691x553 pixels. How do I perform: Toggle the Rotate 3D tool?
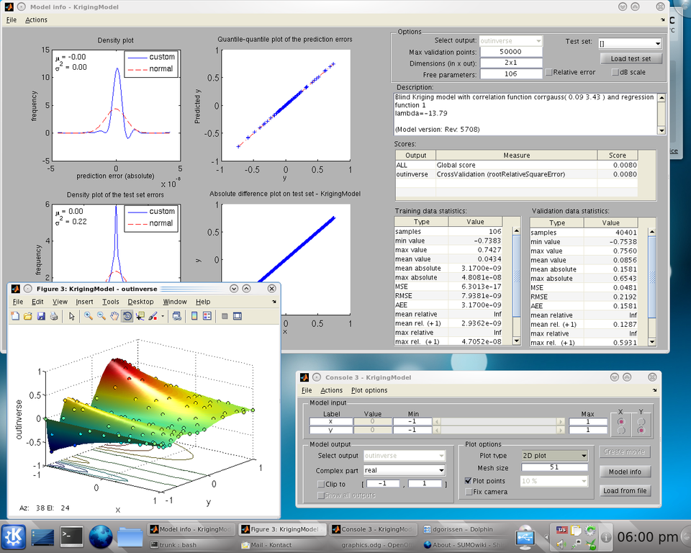pos(127,315)
